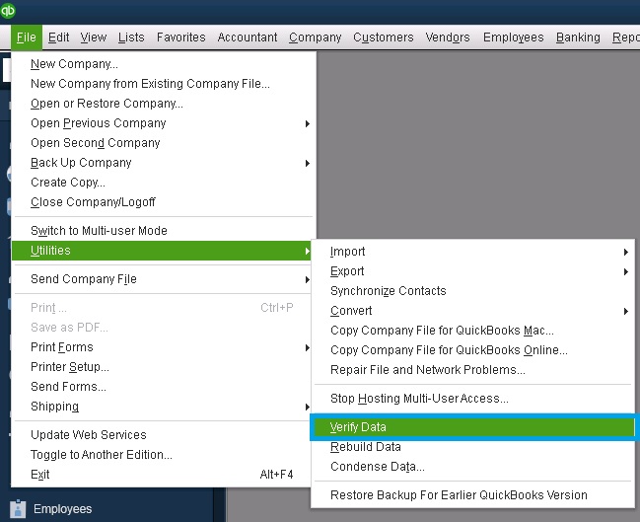The width and height of the screenshot is (640, 522).
Task: Choose Copy Company File for QuickBooks Online...
Action: (472, 350)
